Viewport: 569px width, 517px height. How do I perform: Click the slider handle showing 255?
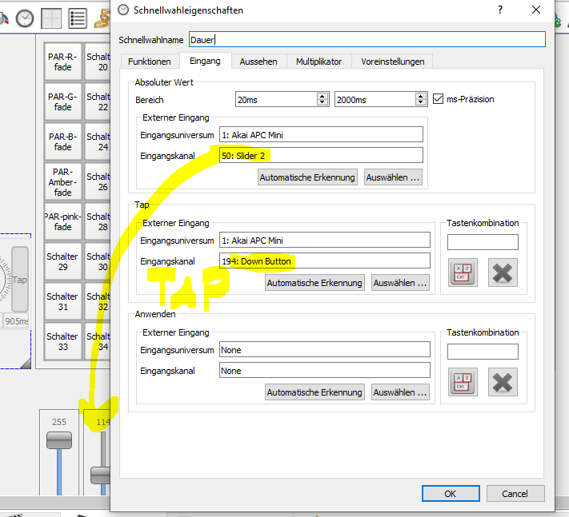(59, 440)
